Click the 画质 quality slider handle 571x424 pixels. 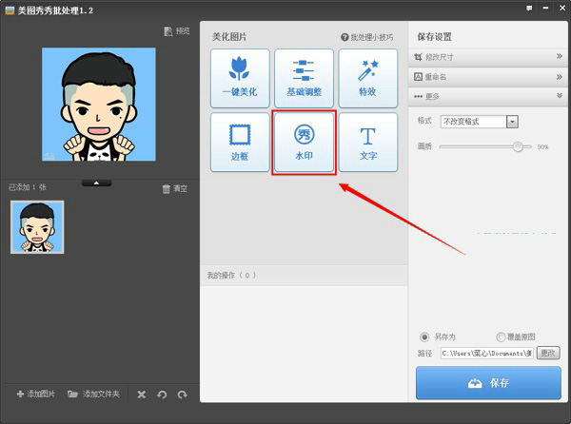point(518,146)
